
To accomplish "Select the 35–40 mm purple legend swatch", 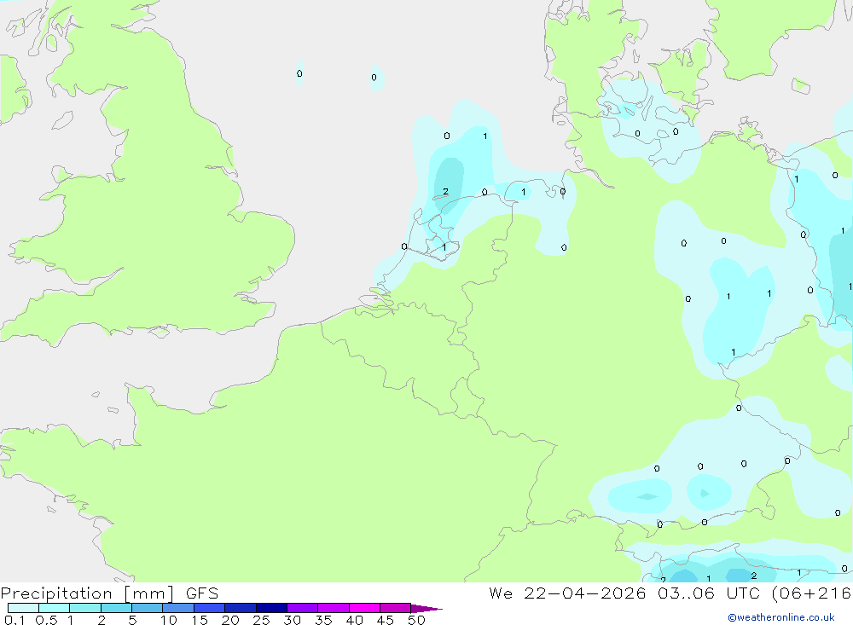I will coord(334,608).
